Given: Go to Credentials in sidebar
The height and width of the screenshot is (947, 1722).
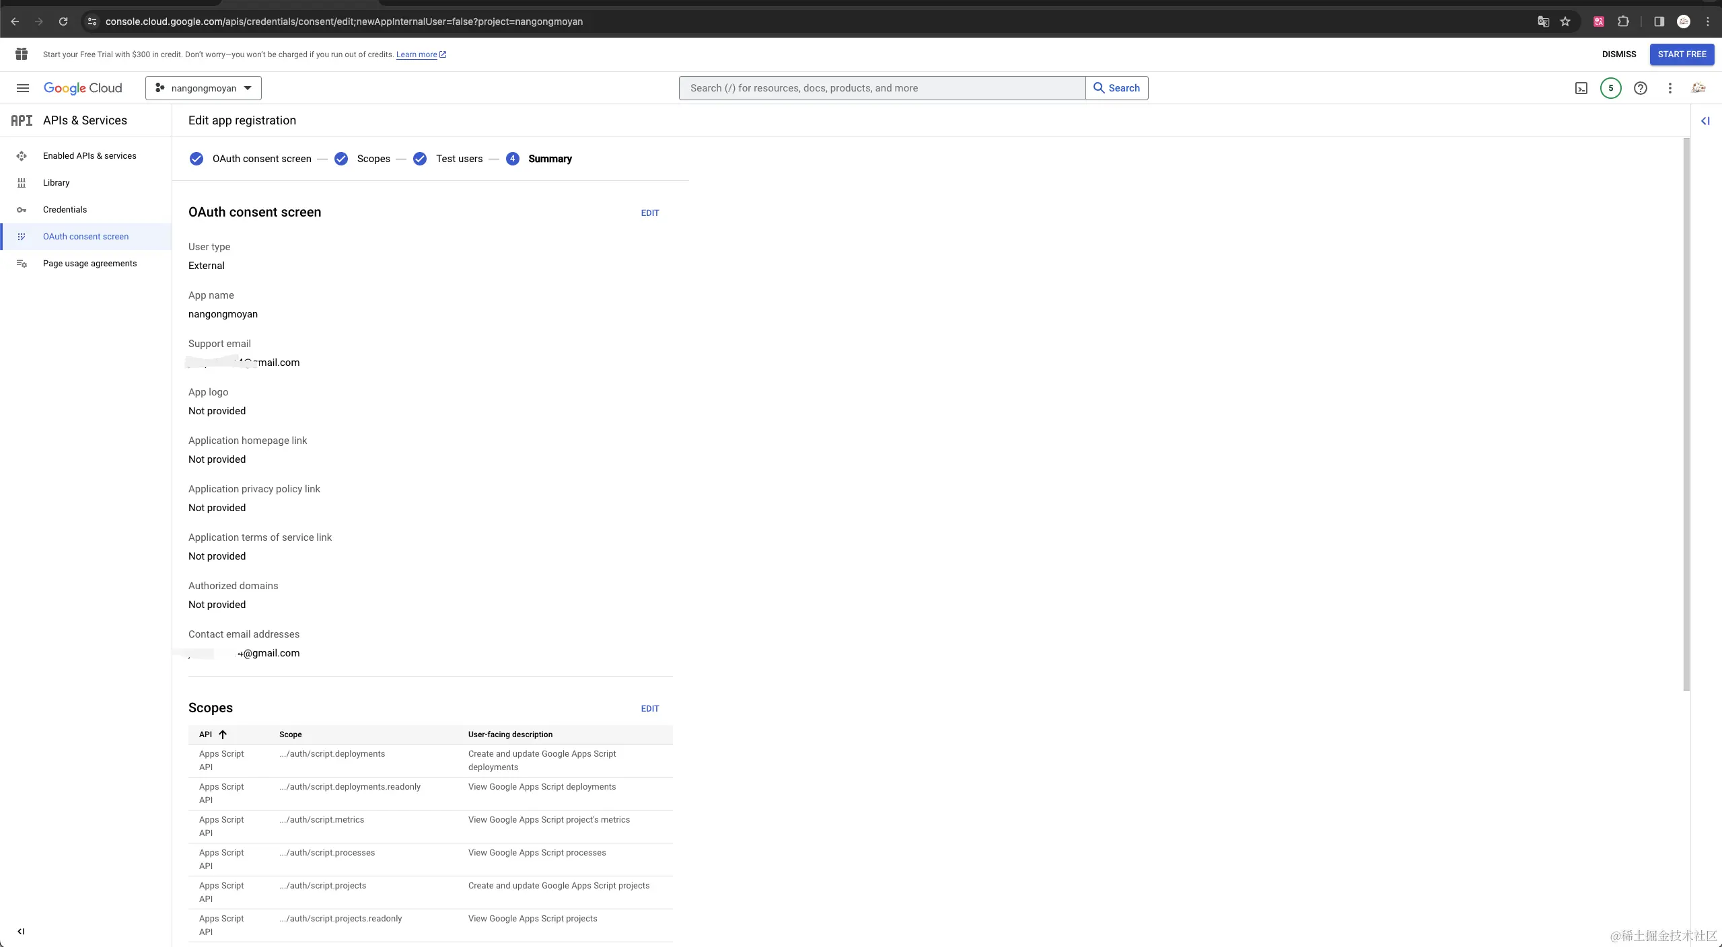Looking at the screenshot, I should [65, 210].
